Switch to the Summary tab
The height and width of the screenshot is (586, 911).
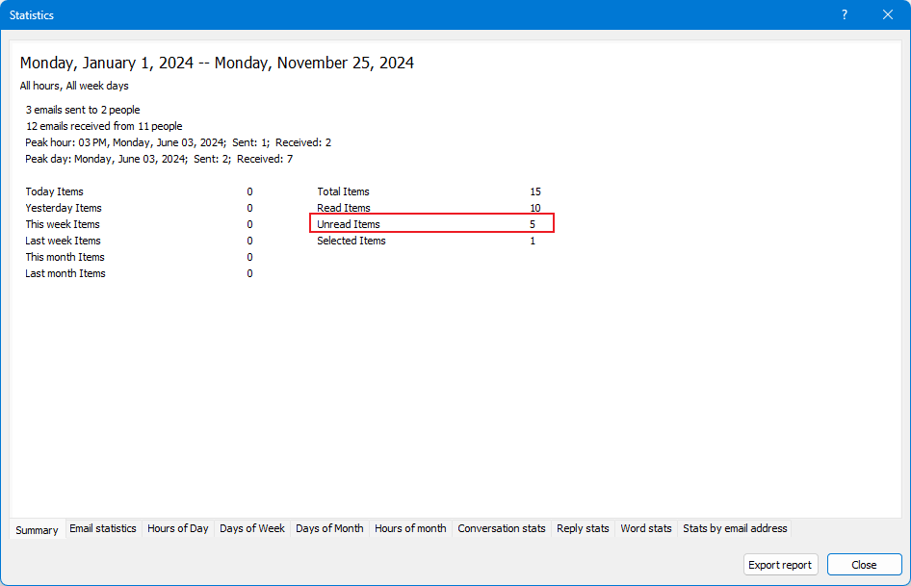37,530
